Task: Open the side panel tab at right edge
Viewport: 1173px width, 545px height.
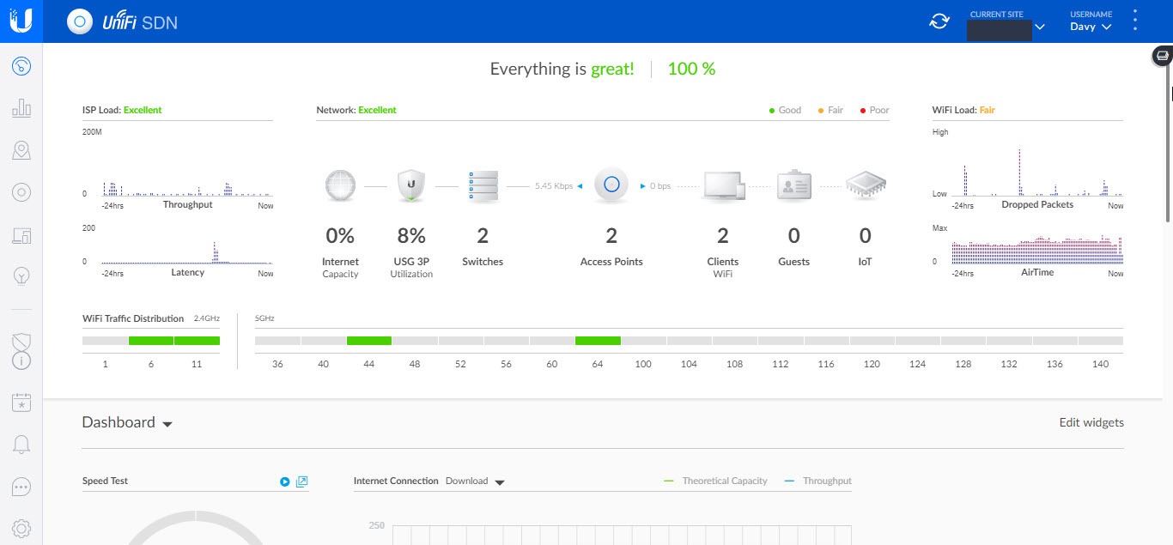Action: (1162, 56)
